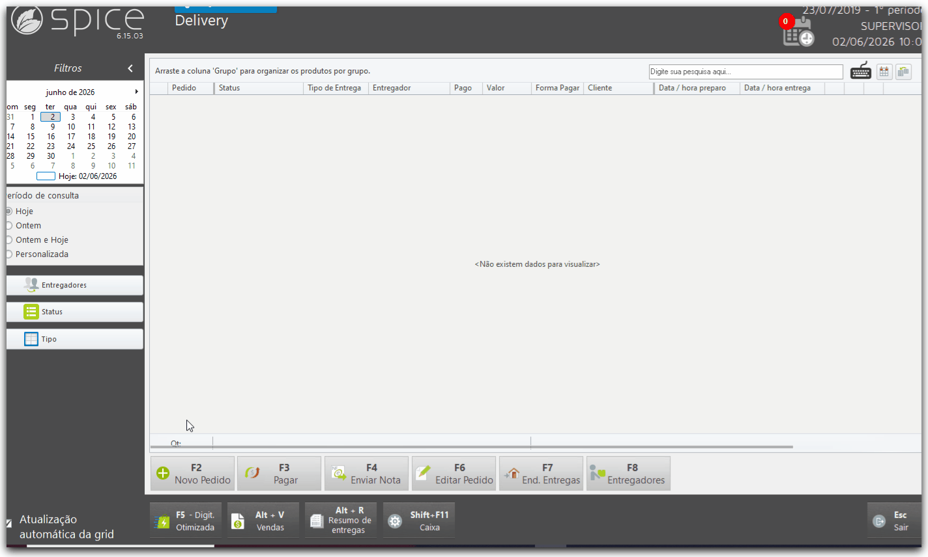The height and width of the screenshot is (557, 928).
Task: Go to next month in calendar
Action: click(x=136, y=92)
